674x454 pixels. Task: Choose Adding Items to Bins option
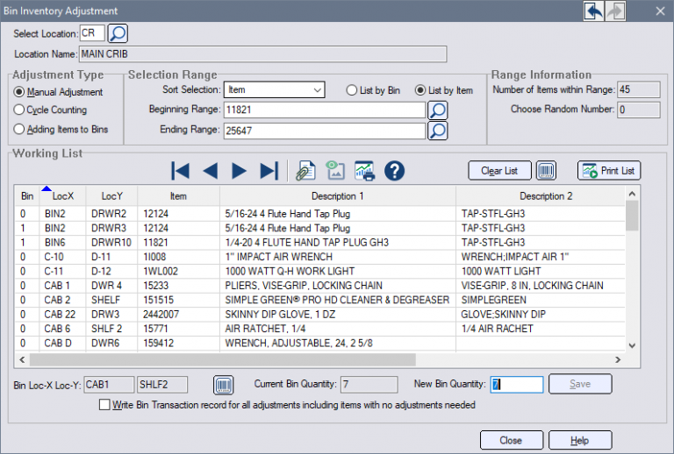[x=19, y=129]
